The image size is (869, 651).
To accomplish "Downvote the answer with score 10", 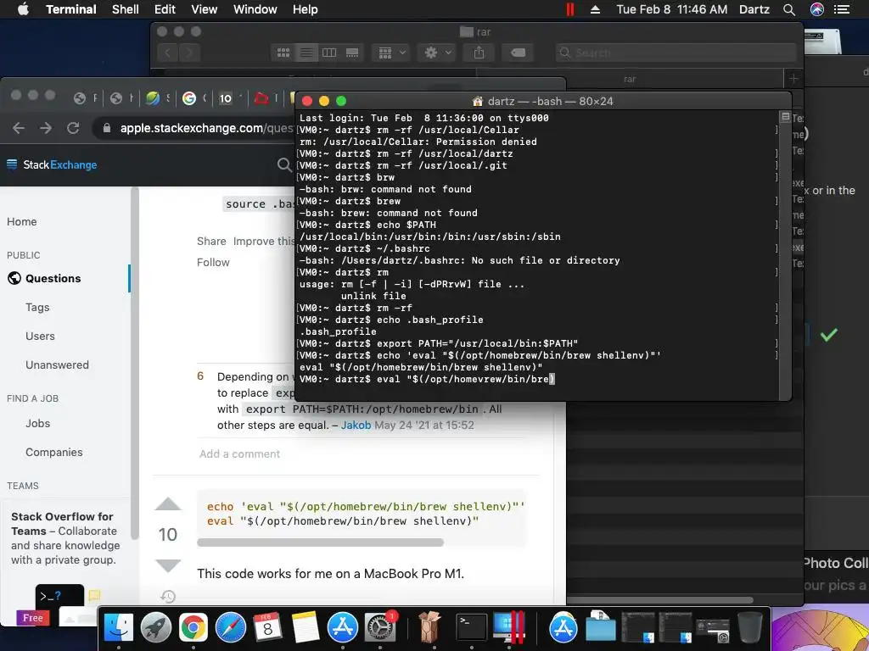I will 168,565.
